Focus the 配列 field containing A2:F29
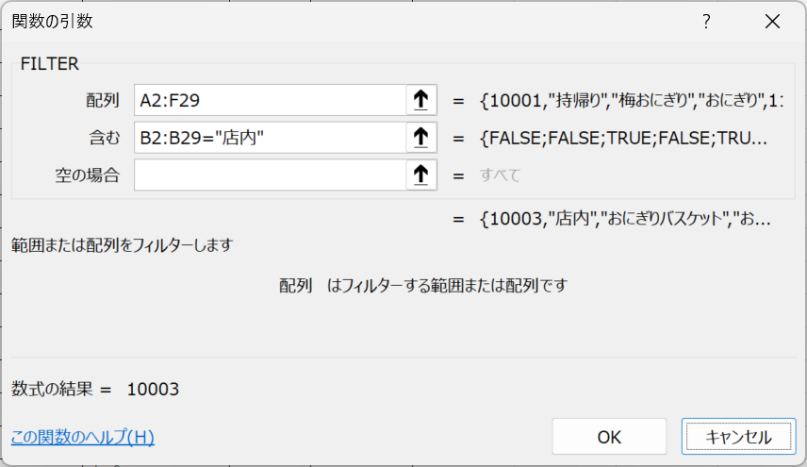Viewport: 807px width, 467px height. (271, 100)
